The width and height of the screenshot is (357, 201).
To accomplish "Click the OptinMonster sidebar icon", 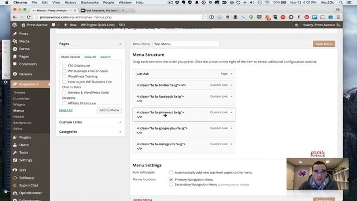I will point(15,193).
